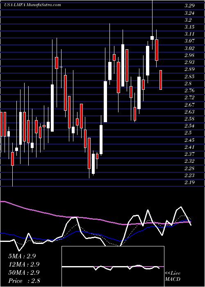
Task: Click the 2.89 price axis label
Action: pyautogui.click(x=189, y=69)
